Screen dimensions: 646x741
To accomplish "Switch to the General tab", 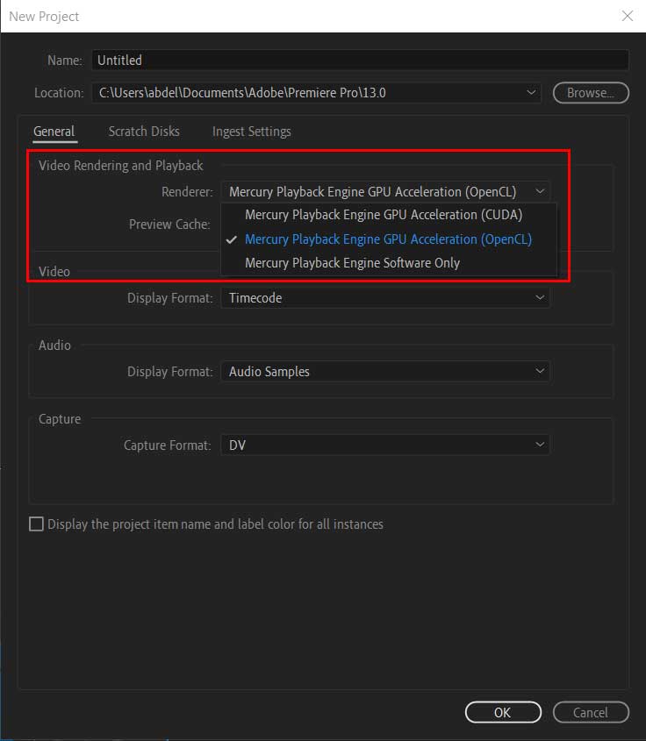I will point(54,132).
